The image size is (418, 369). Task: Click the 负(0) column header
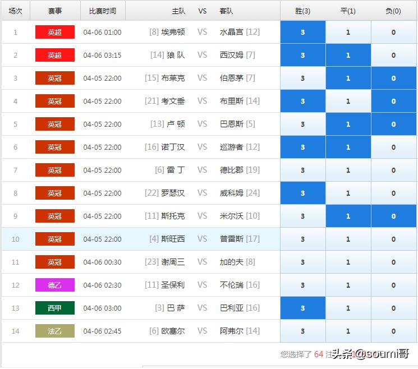[x=393, y=11]
